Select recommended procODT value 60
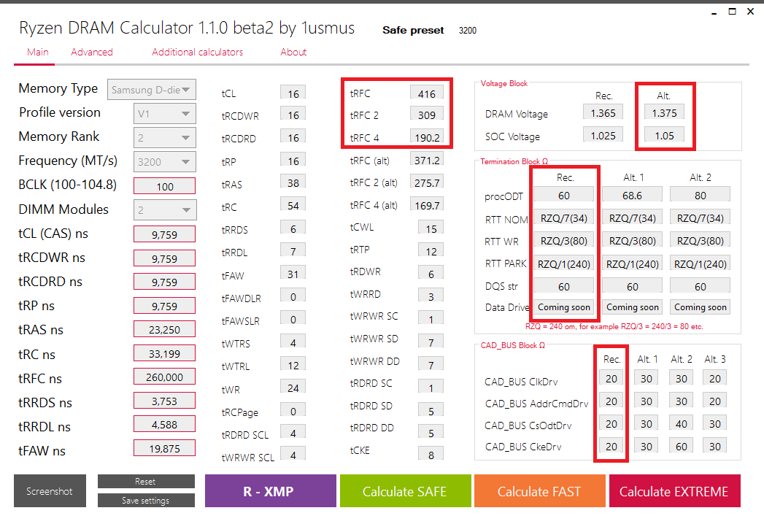Viewport: 764px width, 524px height. tap(564, 195)
